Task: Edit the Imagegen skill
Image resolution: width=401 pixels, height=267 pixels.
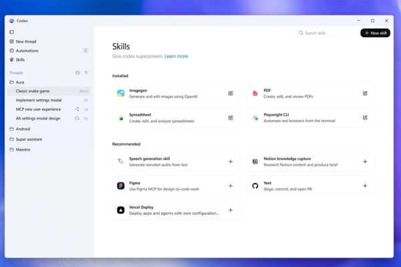Action: pos(231,93)
